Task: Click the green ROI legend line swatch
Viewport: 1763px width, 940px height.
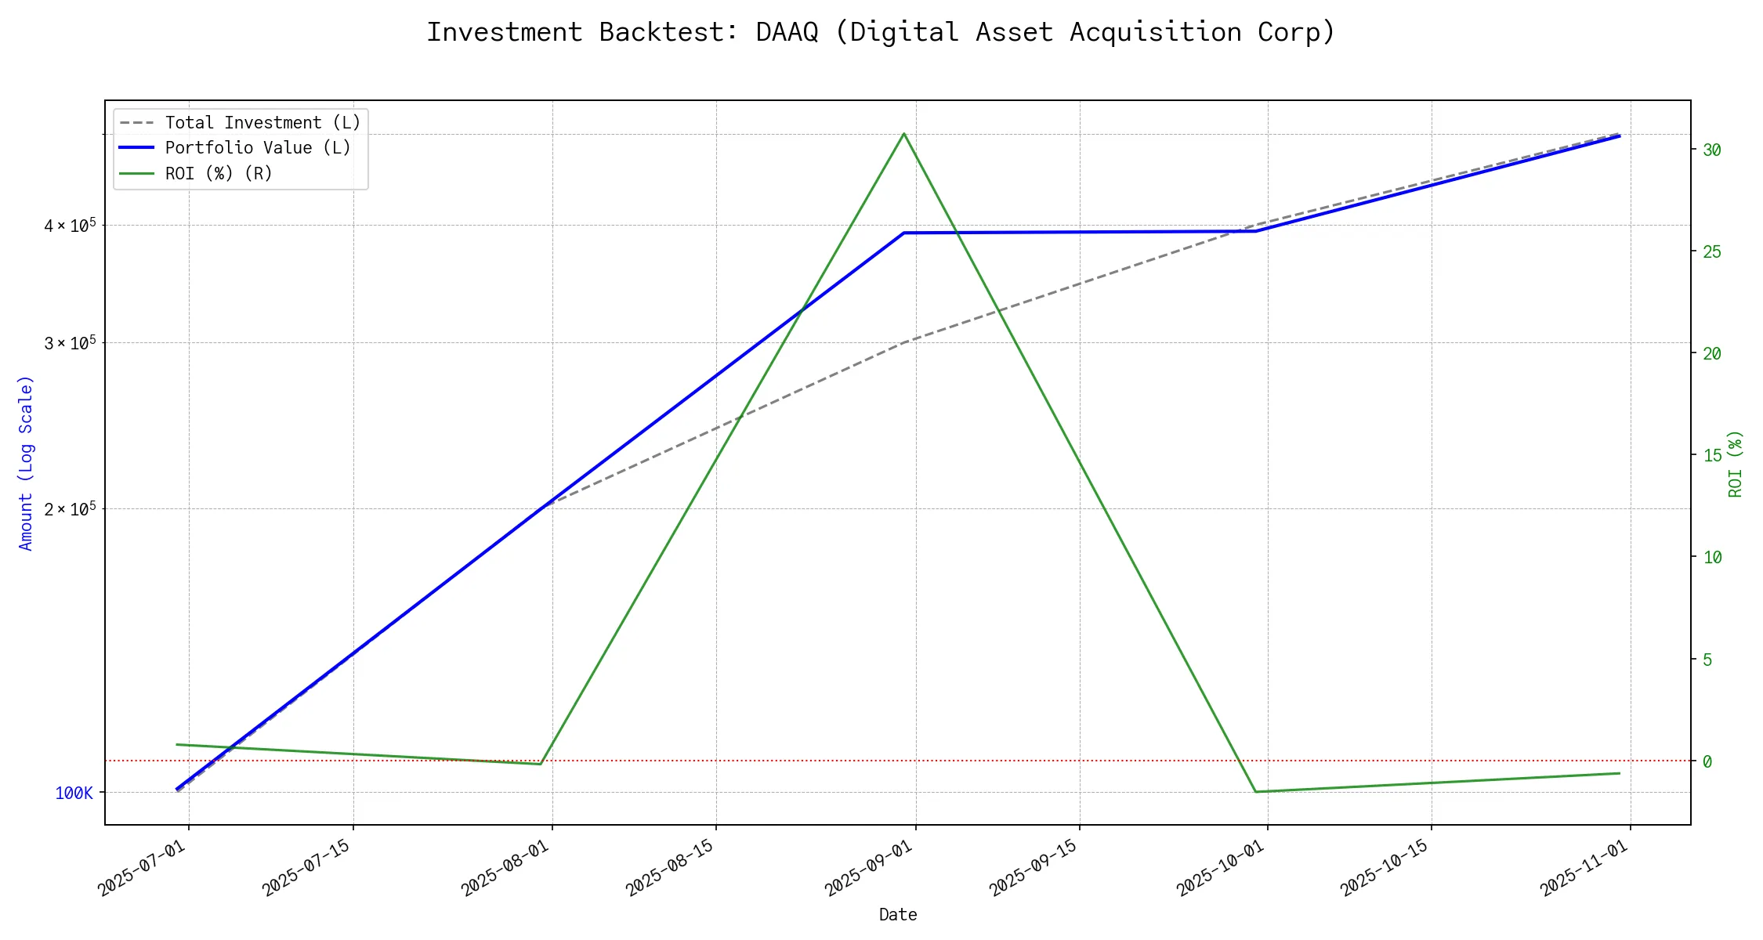Action: tap(136, 174)
